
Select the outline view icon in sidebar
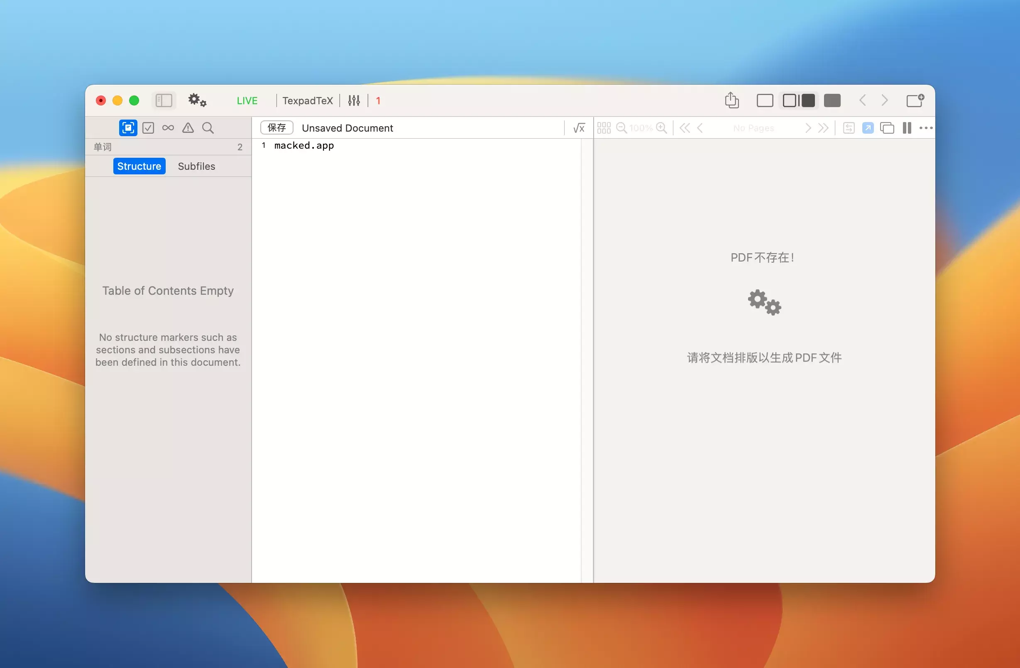128,128
